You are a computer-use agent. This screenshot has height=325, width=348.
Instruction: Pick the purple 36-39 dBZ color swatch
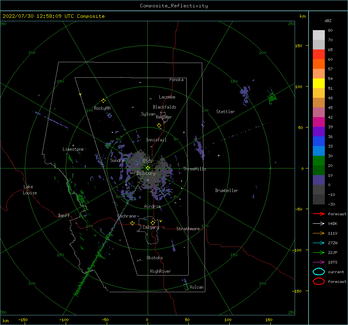pos(319,131)
